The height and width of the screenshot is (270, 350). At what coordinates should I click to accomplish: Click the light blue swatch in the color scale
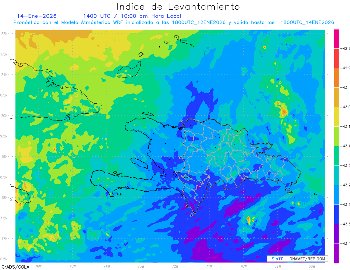[336, 195]
